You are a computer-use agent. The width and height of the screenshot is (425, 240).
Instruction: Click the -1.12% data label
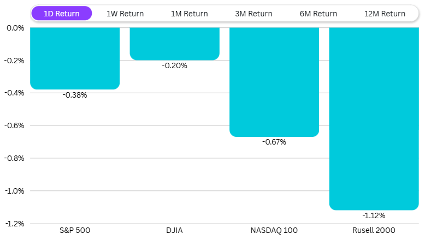coord(374,215)
